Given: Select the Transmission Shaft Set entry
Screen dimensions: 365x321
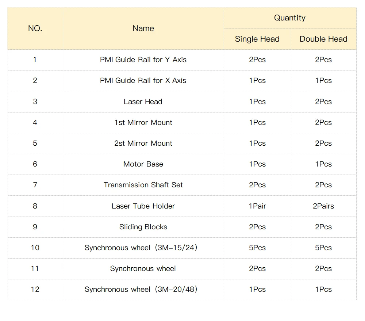Looking at the screenshot, I should [x=143, y=185].
